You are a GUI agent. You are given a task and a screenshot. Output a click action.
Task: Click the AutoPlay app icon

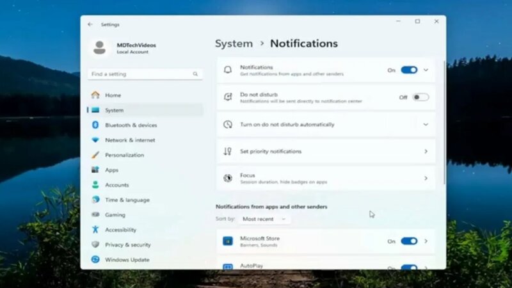tap(228, 266)
